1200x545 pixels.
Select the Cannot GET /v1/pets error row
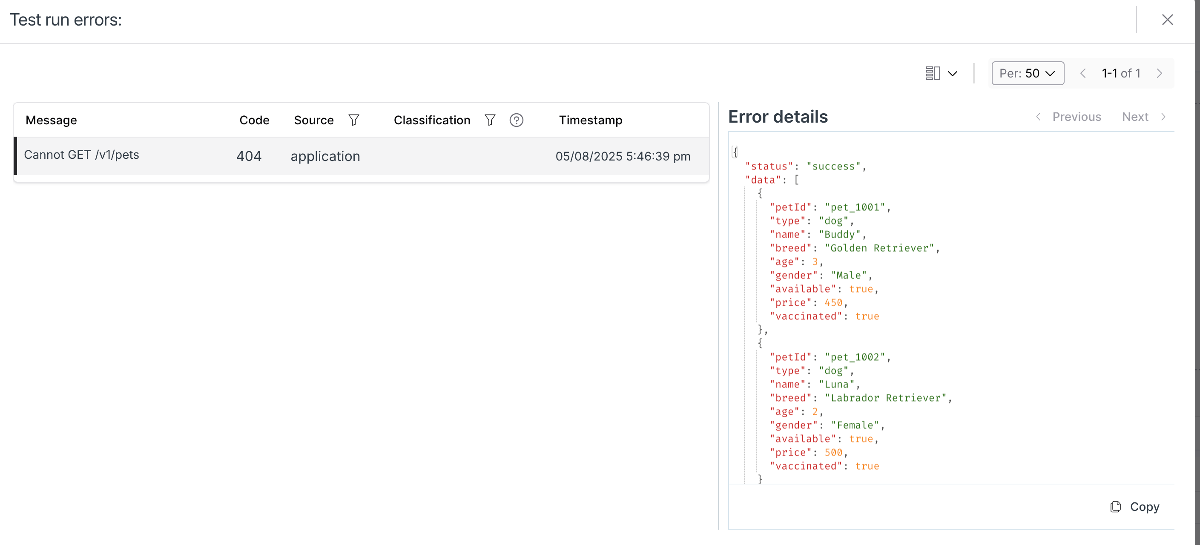[x=362, y=156]
